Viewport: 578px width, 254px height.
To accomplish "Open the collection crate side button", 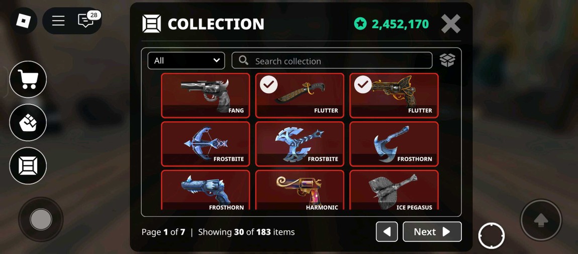I will coord(28,165).
